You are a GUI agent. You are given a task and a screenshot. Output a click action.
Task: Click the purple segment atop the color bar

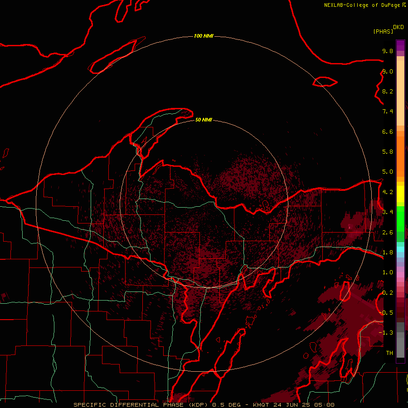pyautogui.click(x=400, y=45)
